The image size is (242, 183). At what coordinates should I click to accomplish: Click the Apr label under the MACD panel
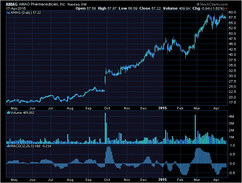click(x=216, y=180)
